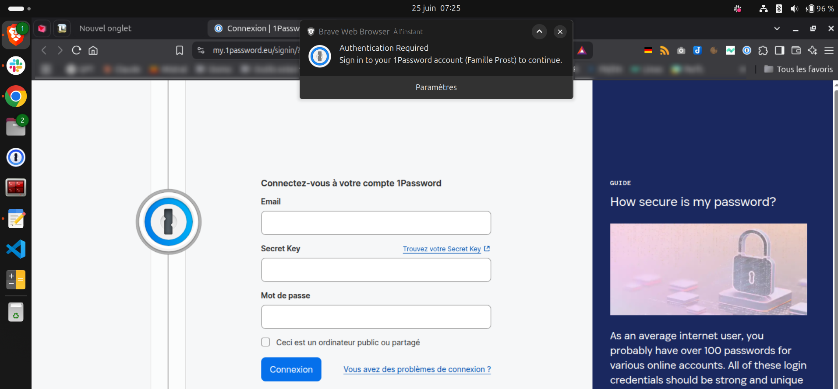Launch Visual Studio Code from dock
The width and height of the screenshot is (838, 389).
tap(16, 249)
